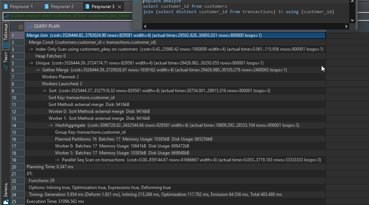Open the Текст plain text side tab
Viewport: 369px width, 205px height.
pos(5,61)
